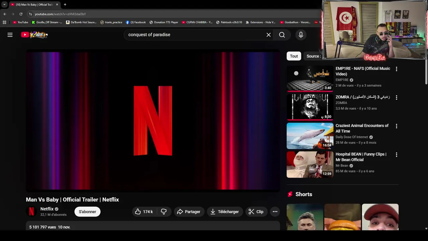This screenshot has width=428, height=241.
Task: Run search with the magnifier button
Action: 282,35
